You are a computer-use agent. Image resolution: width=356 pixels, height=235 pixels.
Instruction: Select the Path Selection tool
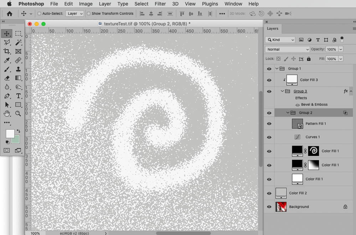[x=6, y=105]
